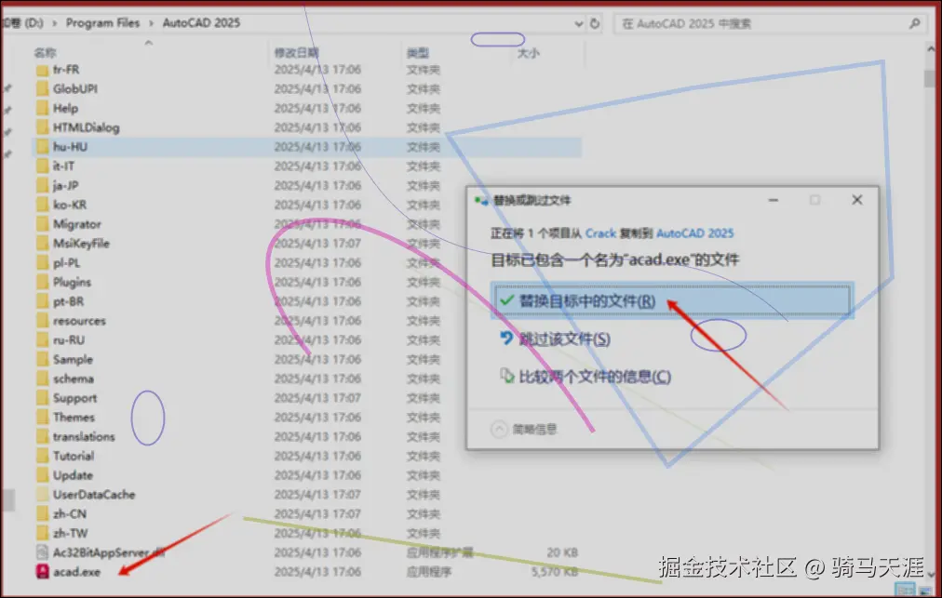Click the refresh icon in the address bar
Screen dimensions: 942x598
point(595,23)
